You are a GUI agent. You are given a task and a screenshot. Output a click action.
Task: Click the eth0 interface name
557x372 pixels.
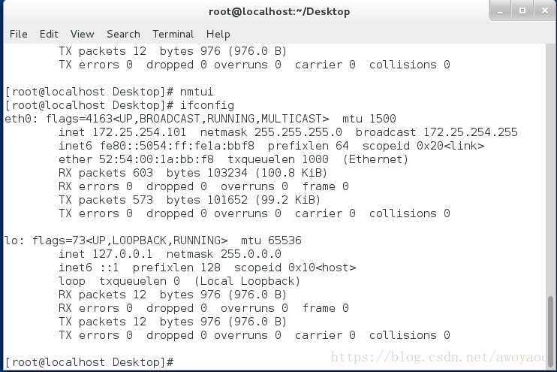[x=19, y=119]
